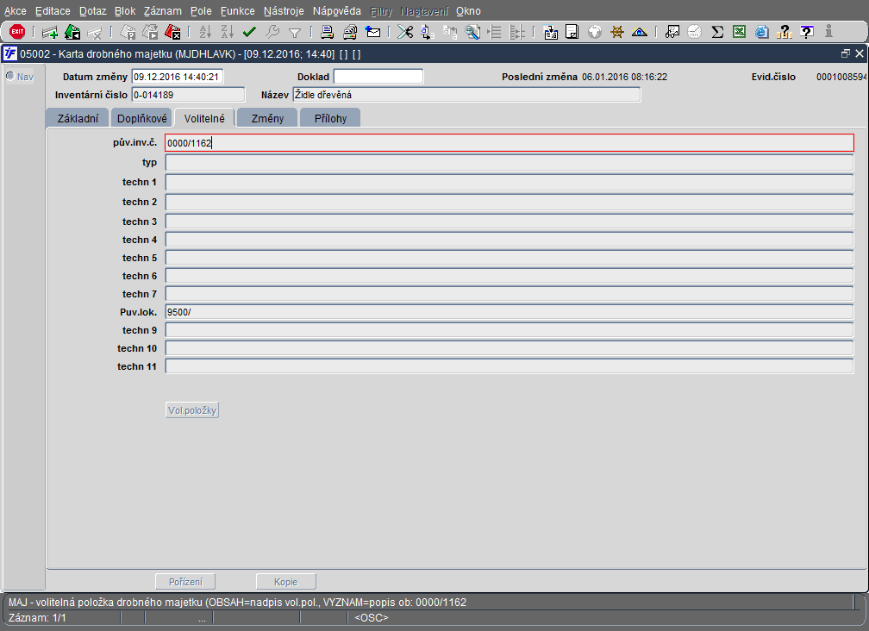Click the brown ship's wheel icon
The height and width of the screenshot is (631, 869).
click(617, 32)
